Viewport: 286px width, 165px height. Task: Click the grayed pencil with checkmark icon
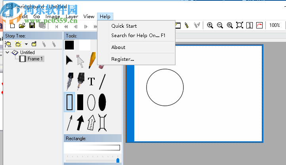(197, 25)
